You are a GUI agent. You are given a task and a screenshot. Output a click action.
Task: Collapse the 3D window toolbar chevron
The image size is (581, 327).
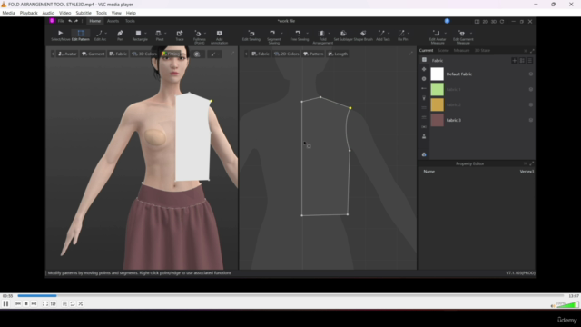click(x=53, y=54)
